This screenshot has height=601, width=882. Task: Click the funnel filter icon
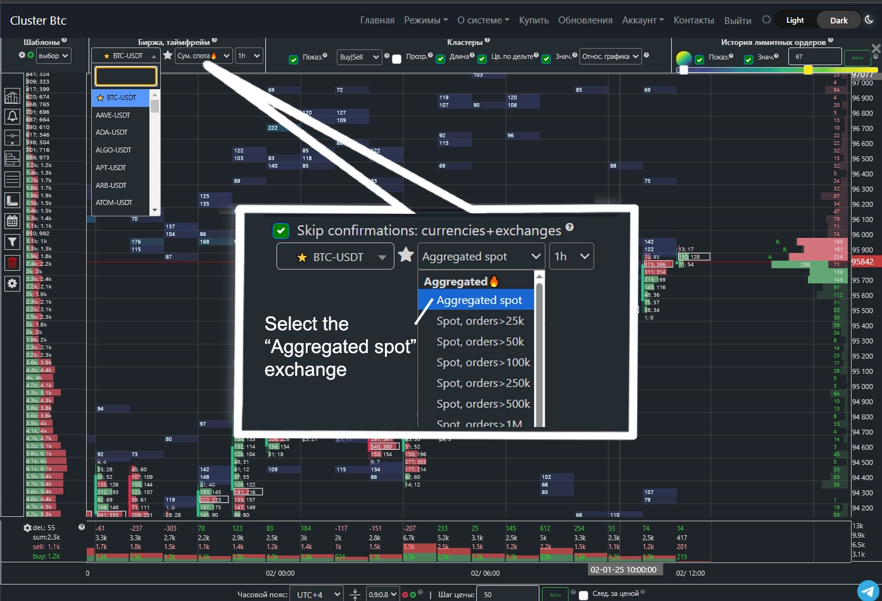point(12,242)
